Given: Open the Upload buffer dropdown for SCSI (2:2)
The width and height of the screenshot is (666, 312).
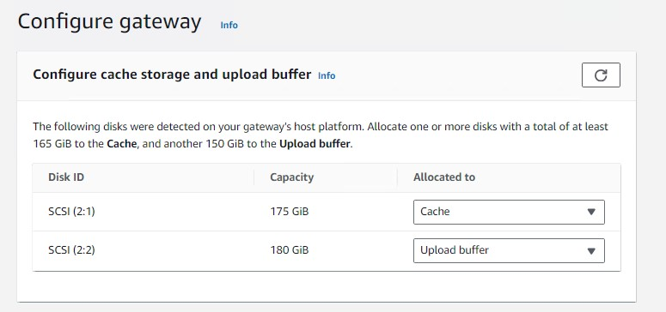Looking at the screenshot, I should click(x=509, y=250).
